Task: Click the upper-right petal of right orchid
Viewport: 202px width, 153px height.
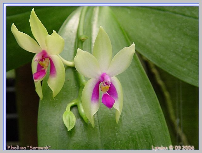Action: coord(122,60)
